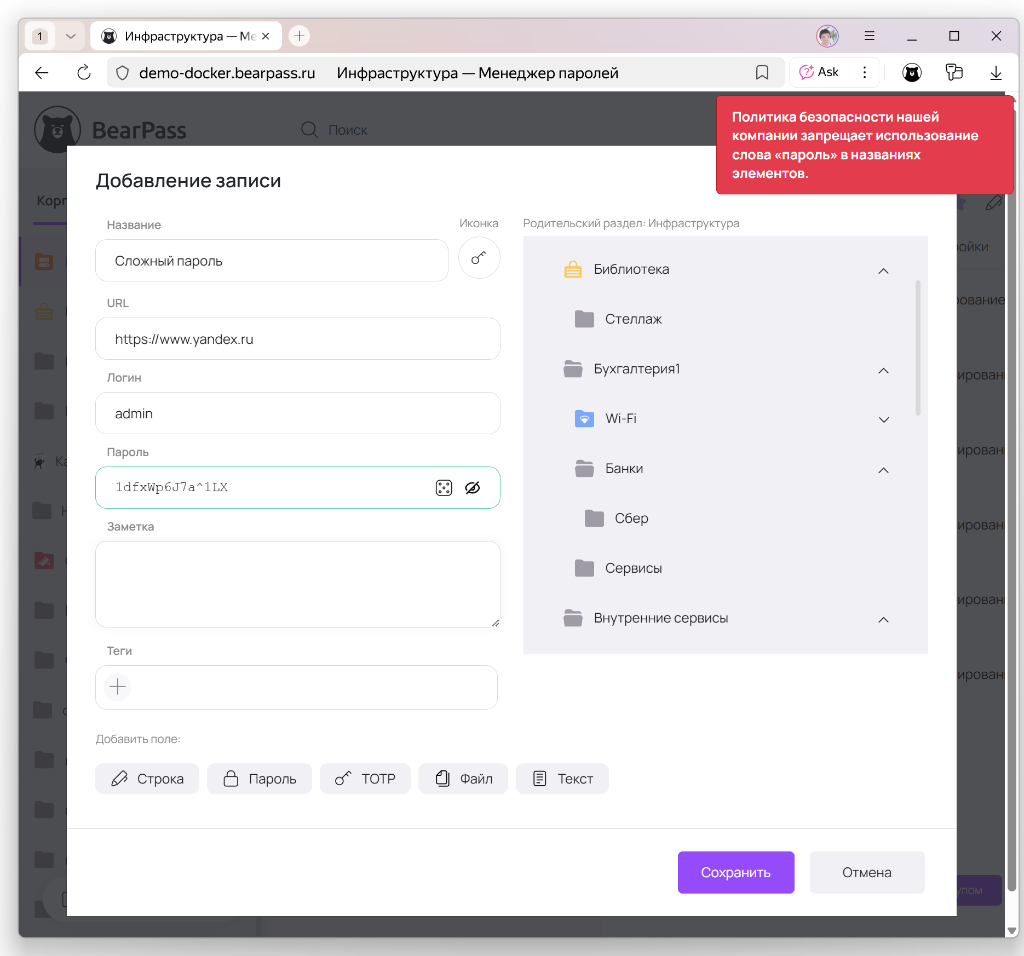Collapse the Банки folder
Image resolution: width=1024 pixels, height=956 pixels.
point(883,470)
